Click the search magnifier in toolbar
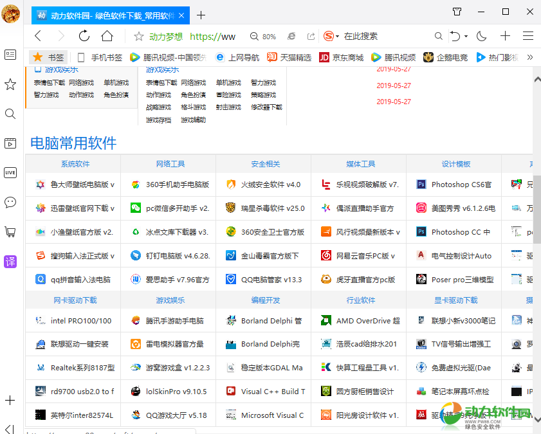The width and height of the screenshot is (541, 434). pos(438,36)
